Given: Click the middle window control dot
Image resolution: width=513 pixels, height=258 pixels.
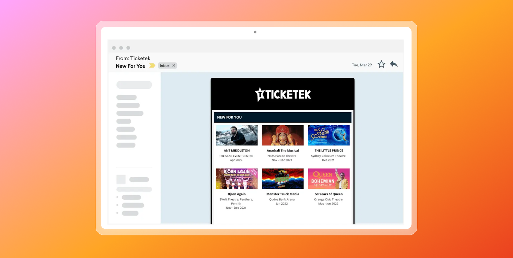Looking at the screenshot, I should 121,48.
